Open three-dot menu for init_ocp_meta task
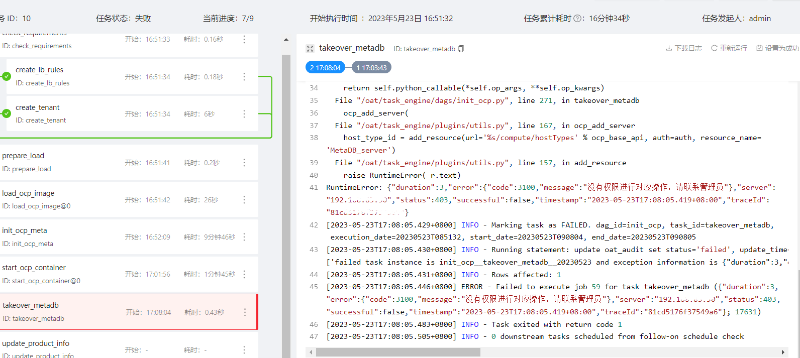 pos(244,237)
